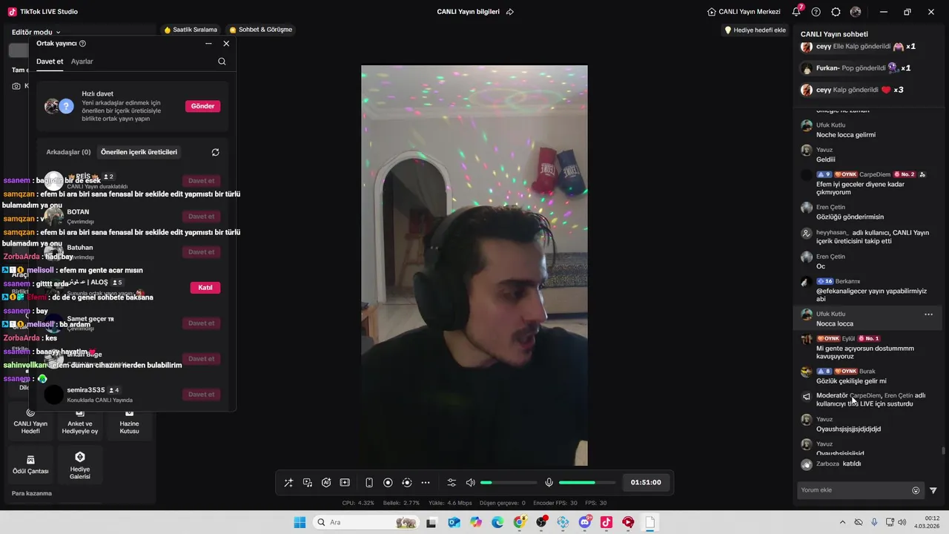This screenshot has width=949, height=534.
Task: Open the chat filter funnel icon
Action: point(933,490)
